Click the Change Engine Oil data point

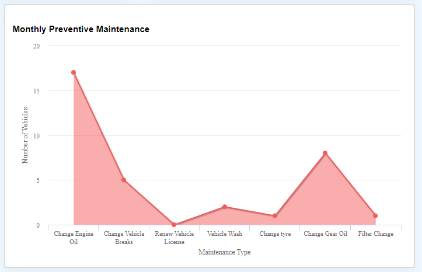coord(74,72)
